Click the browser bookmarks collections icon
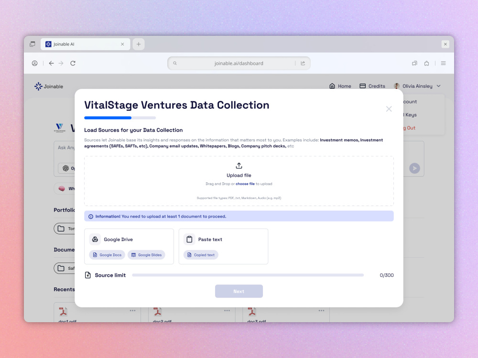478x358 pixels. [x=414, y=63]
